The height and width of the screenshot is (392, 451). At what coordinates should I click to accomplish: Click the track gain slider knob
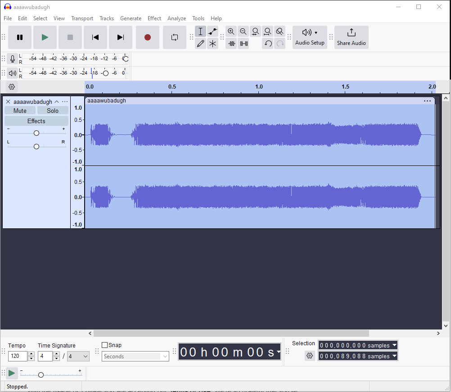tap(36, 133)
